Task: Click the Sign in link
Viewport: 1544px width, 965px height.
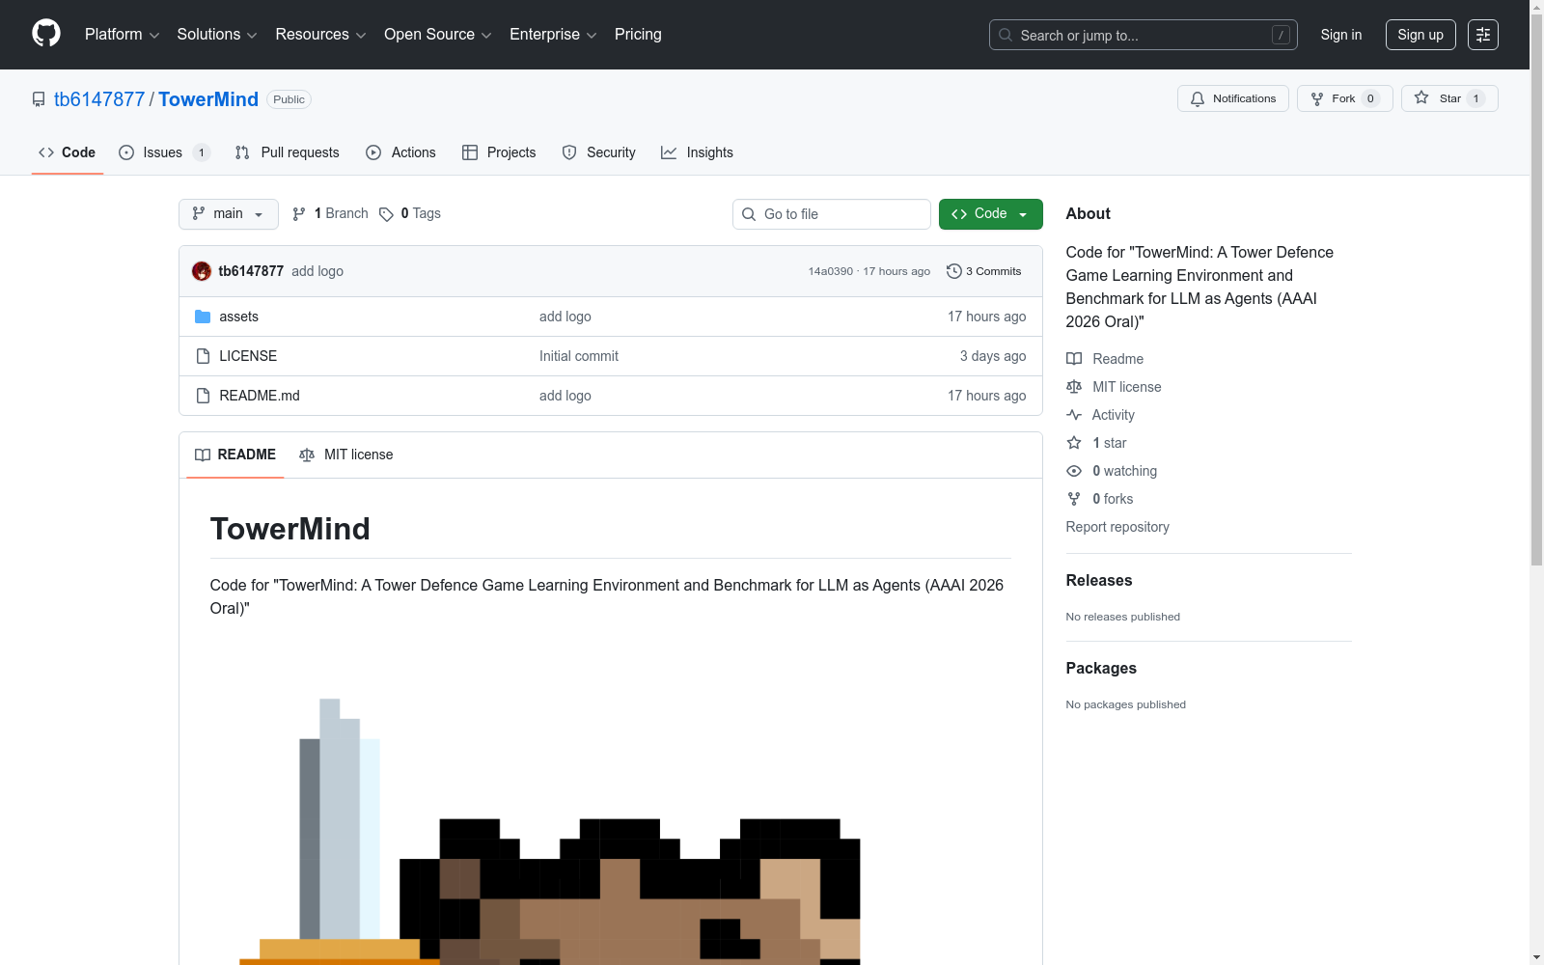Action: [x=1341, y=35]
